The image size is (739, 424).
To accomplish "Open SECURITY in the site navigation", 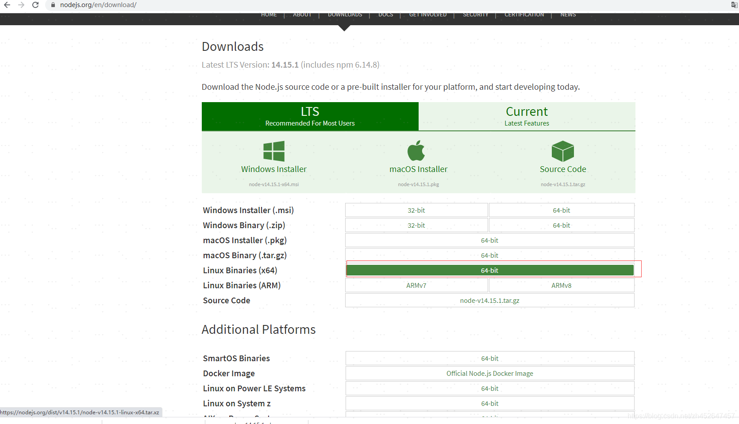I will (x=476, y=15).
